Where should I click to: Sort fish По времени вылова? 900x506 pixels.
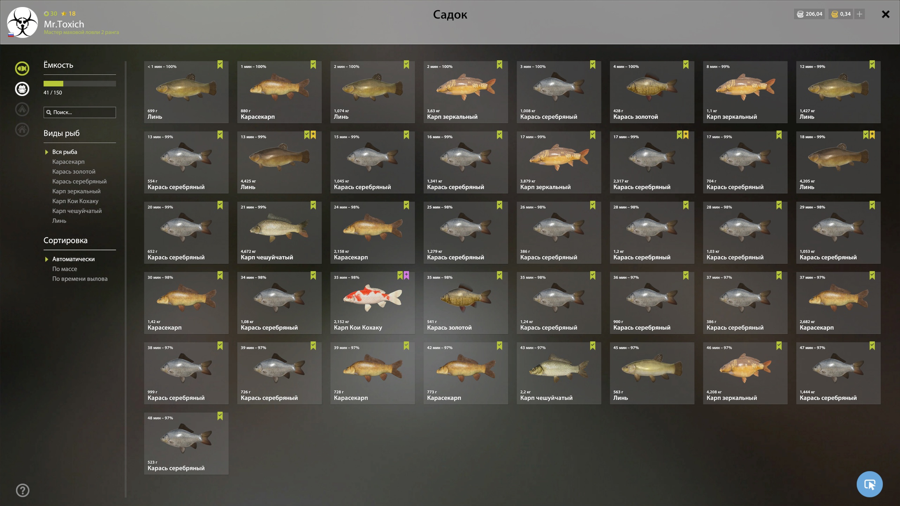pyautogui.click(x=80, y=279)
